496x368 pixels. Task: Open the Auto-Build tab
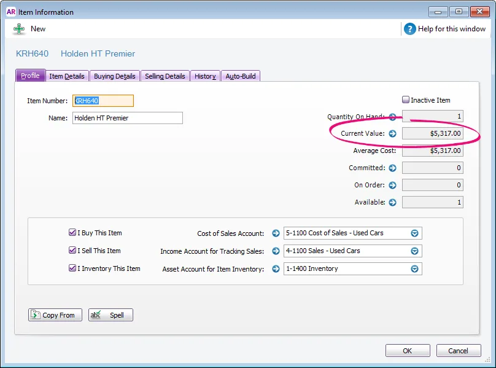pyautogui.click(x=241, y=76)
